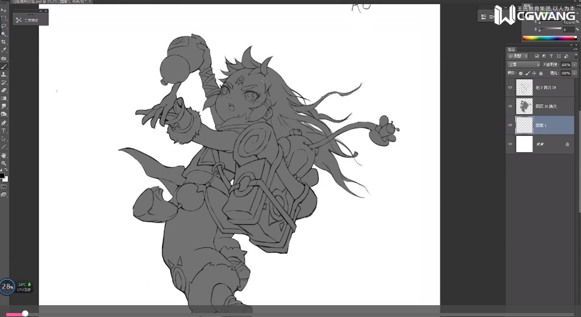Hide the background layer
This screenshot has height=317, width=581.
click(510, 144)
